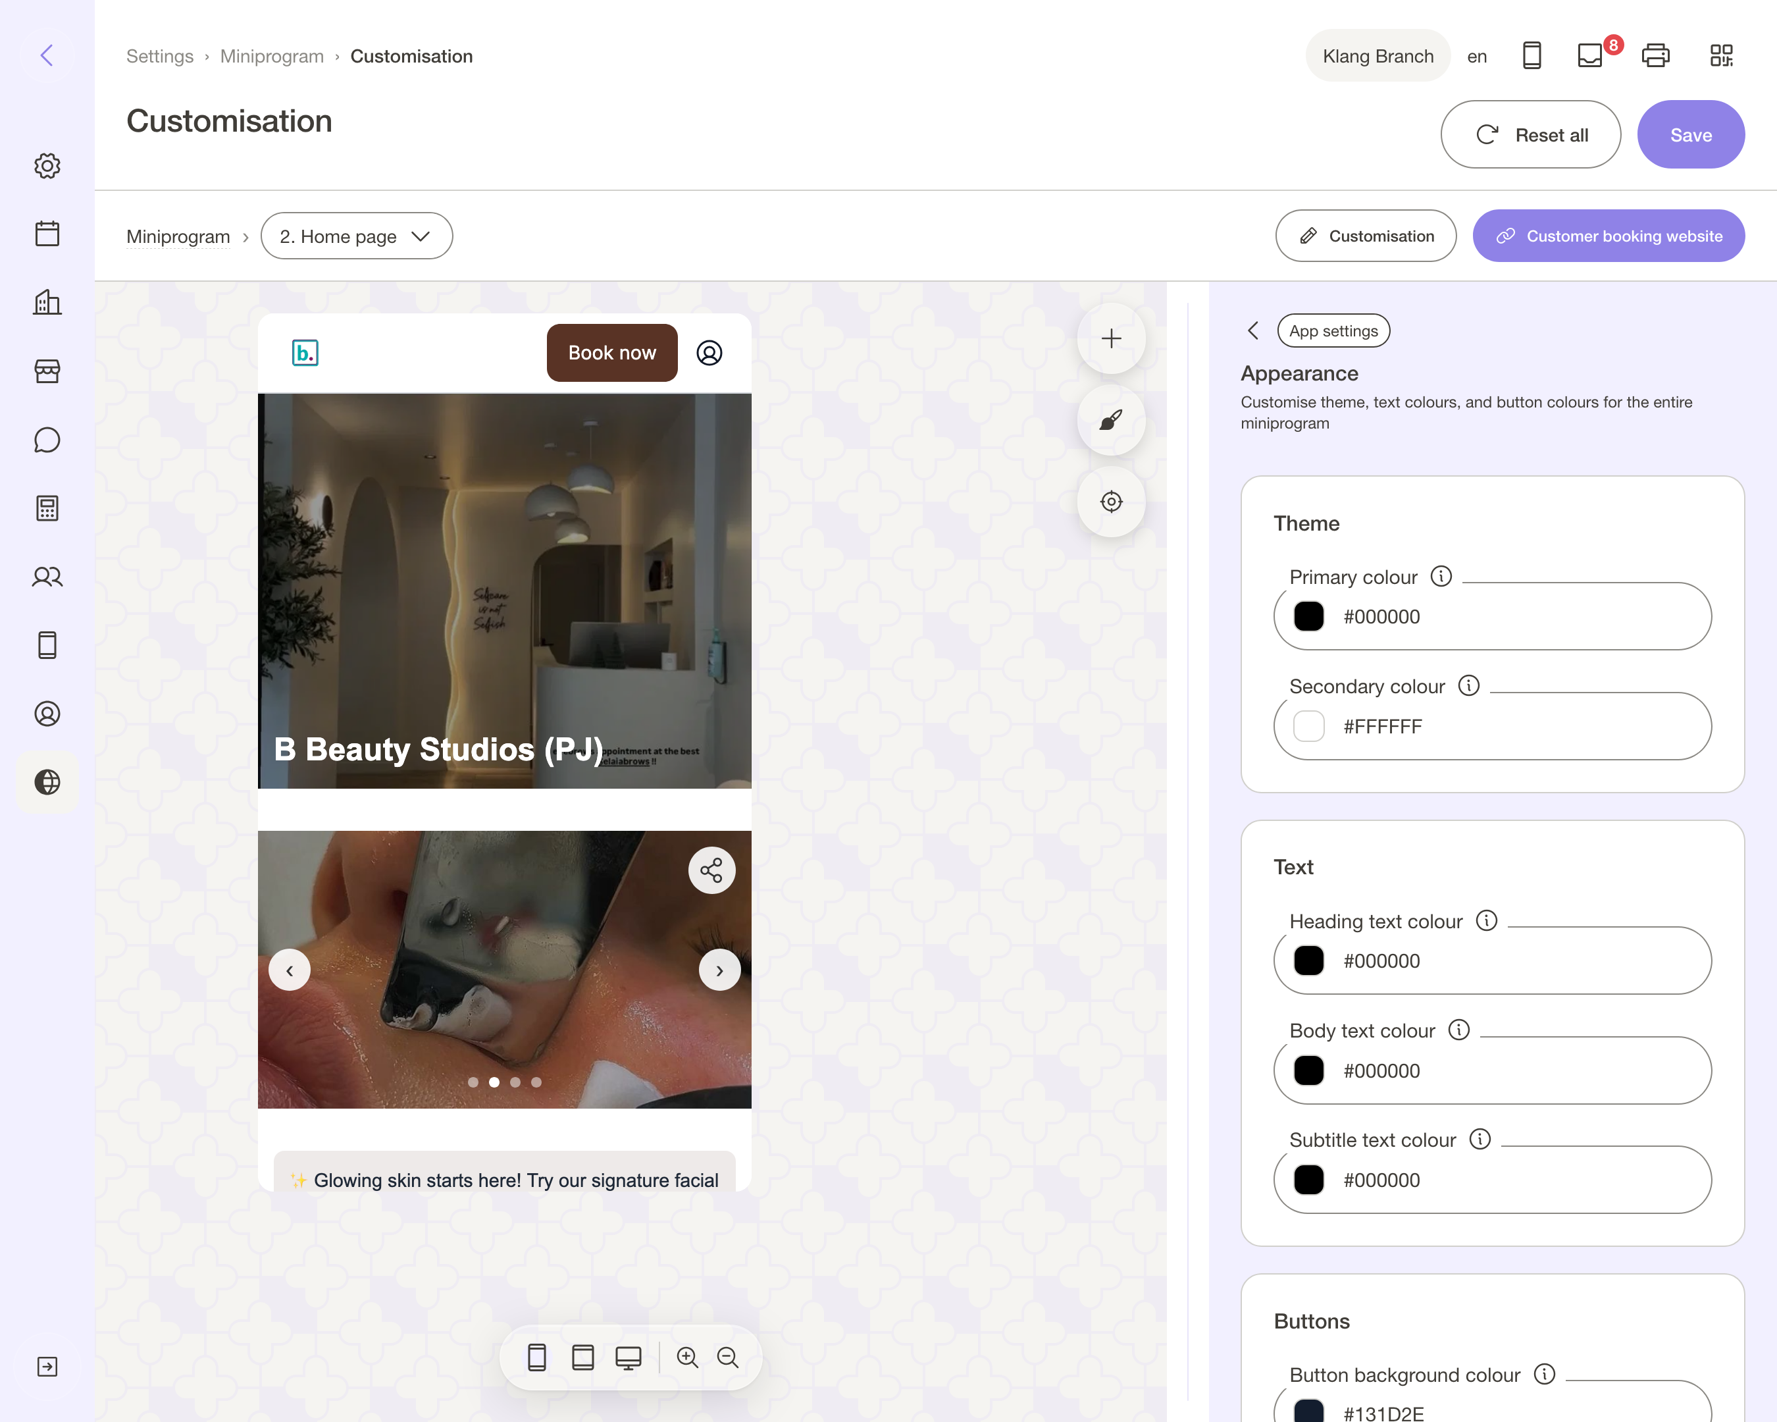
Task: Open the building icon in sidebar
Action: pos(47,302)
